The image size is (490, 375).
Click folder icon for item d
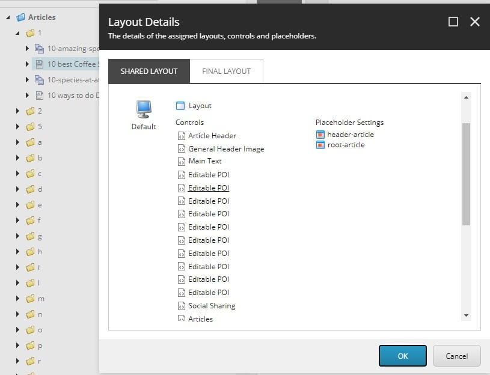click(x=30, y=189)
